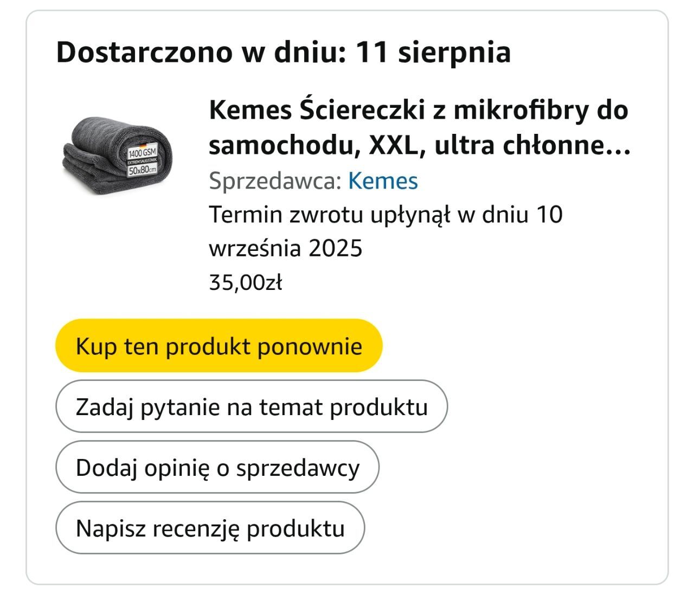The image size is (694, 601).
Task: Click the Sprzedawca label
Action: 274,181
